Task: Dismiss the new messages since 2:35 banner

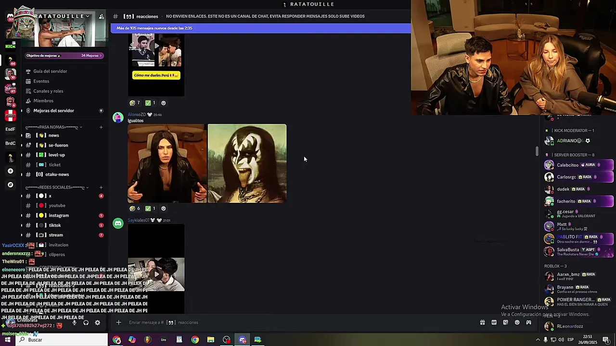Action: (261, 28)
